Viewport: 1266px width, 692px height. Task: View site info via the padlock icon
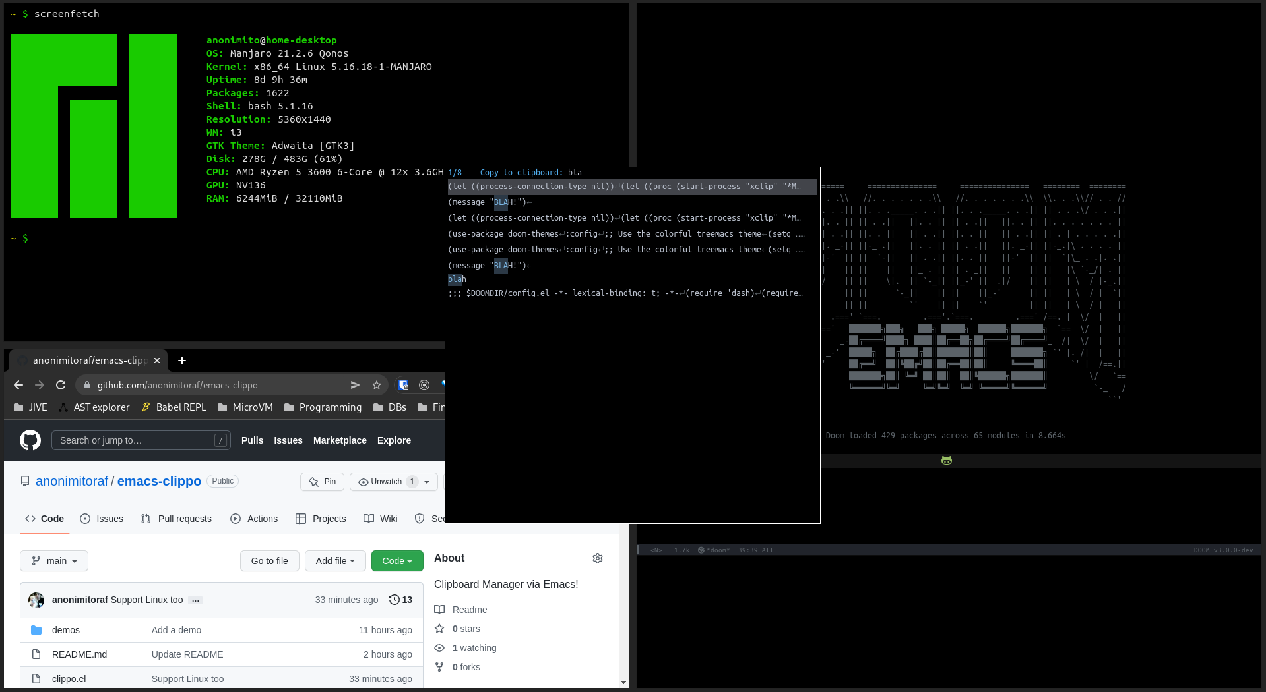coord(86,385)
